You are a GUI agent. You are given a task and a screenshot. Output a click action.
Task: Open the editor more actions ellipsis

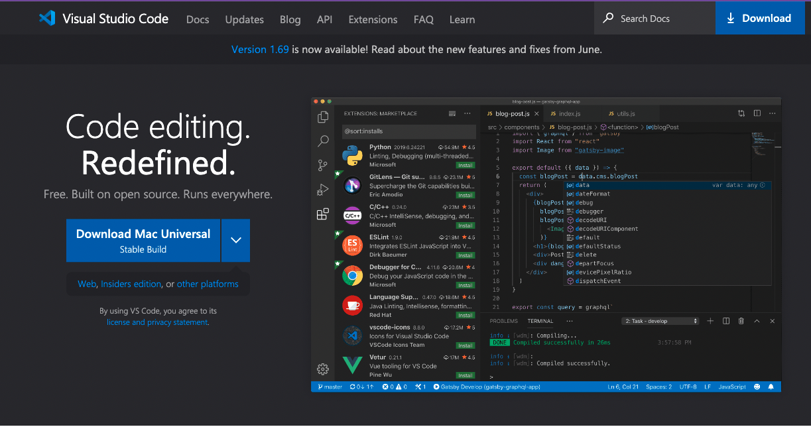pos(772,113)
